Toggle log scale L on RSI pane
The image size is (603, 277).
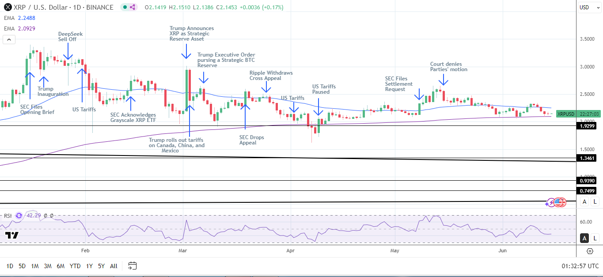click(x=595, y=238)
